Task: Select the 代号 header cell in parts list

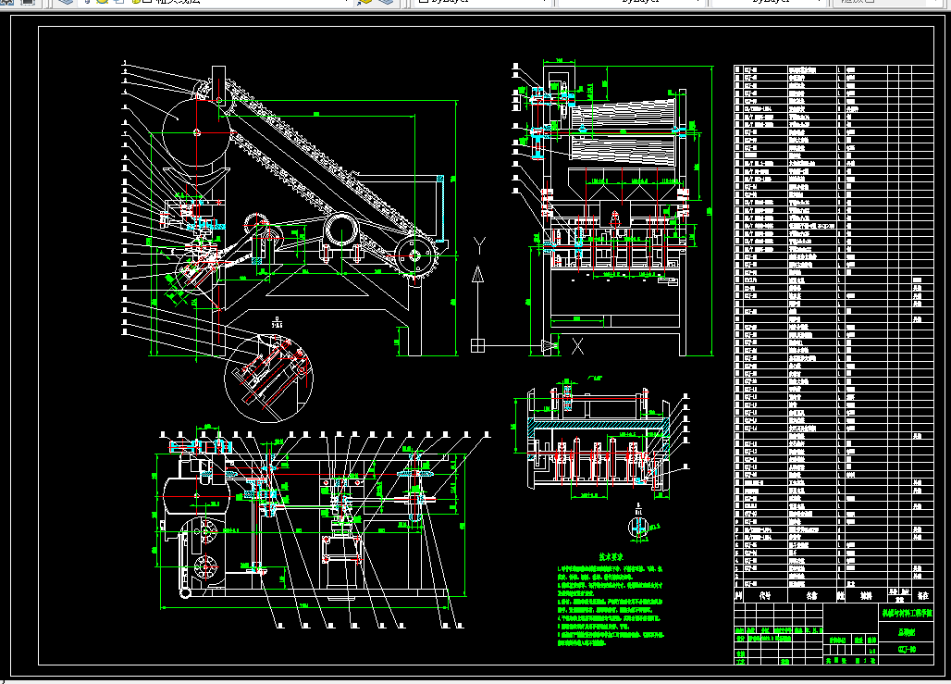Action: pyautogui.click(x=765, y=596)
